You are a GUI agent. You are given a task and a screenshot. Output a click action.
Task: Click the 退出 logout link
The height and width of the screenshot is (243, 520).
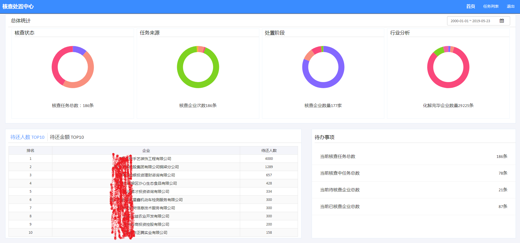pyautogui.click(x=510, y=6)
